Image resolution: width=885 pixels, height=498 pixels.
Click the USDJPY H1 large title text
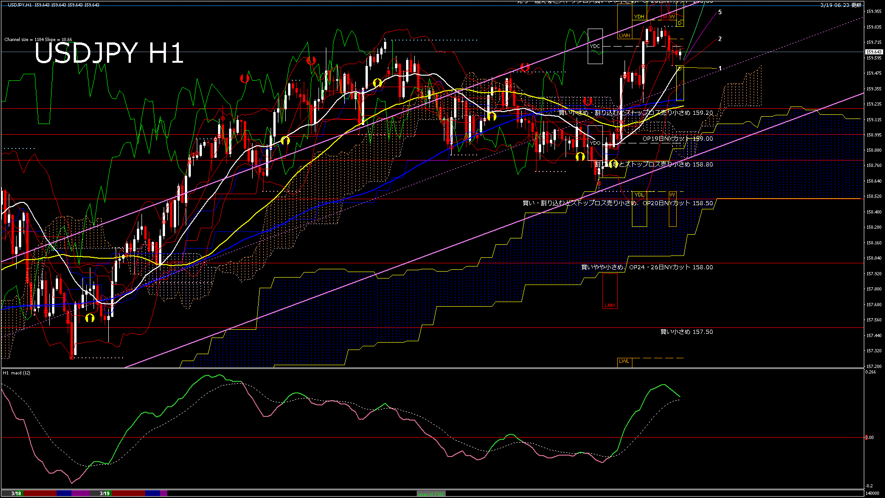109,53
